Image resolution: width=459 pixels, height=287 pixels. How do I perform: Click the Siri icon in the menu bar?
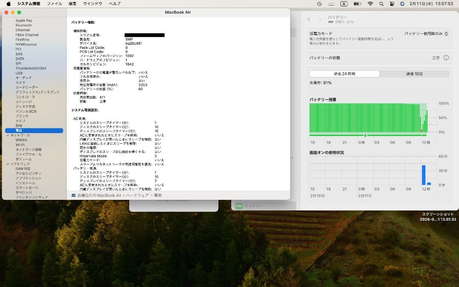(x=402, y=4)
